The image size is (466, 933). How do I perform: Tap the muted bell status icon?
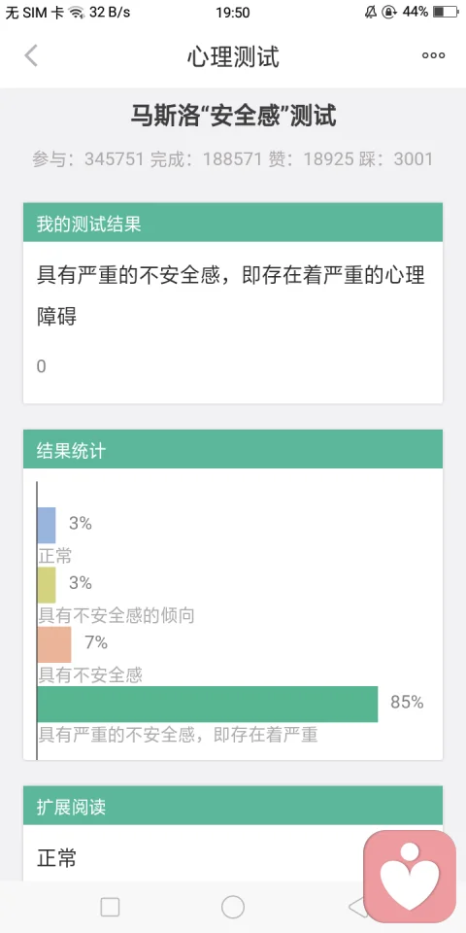click(371, 12)
